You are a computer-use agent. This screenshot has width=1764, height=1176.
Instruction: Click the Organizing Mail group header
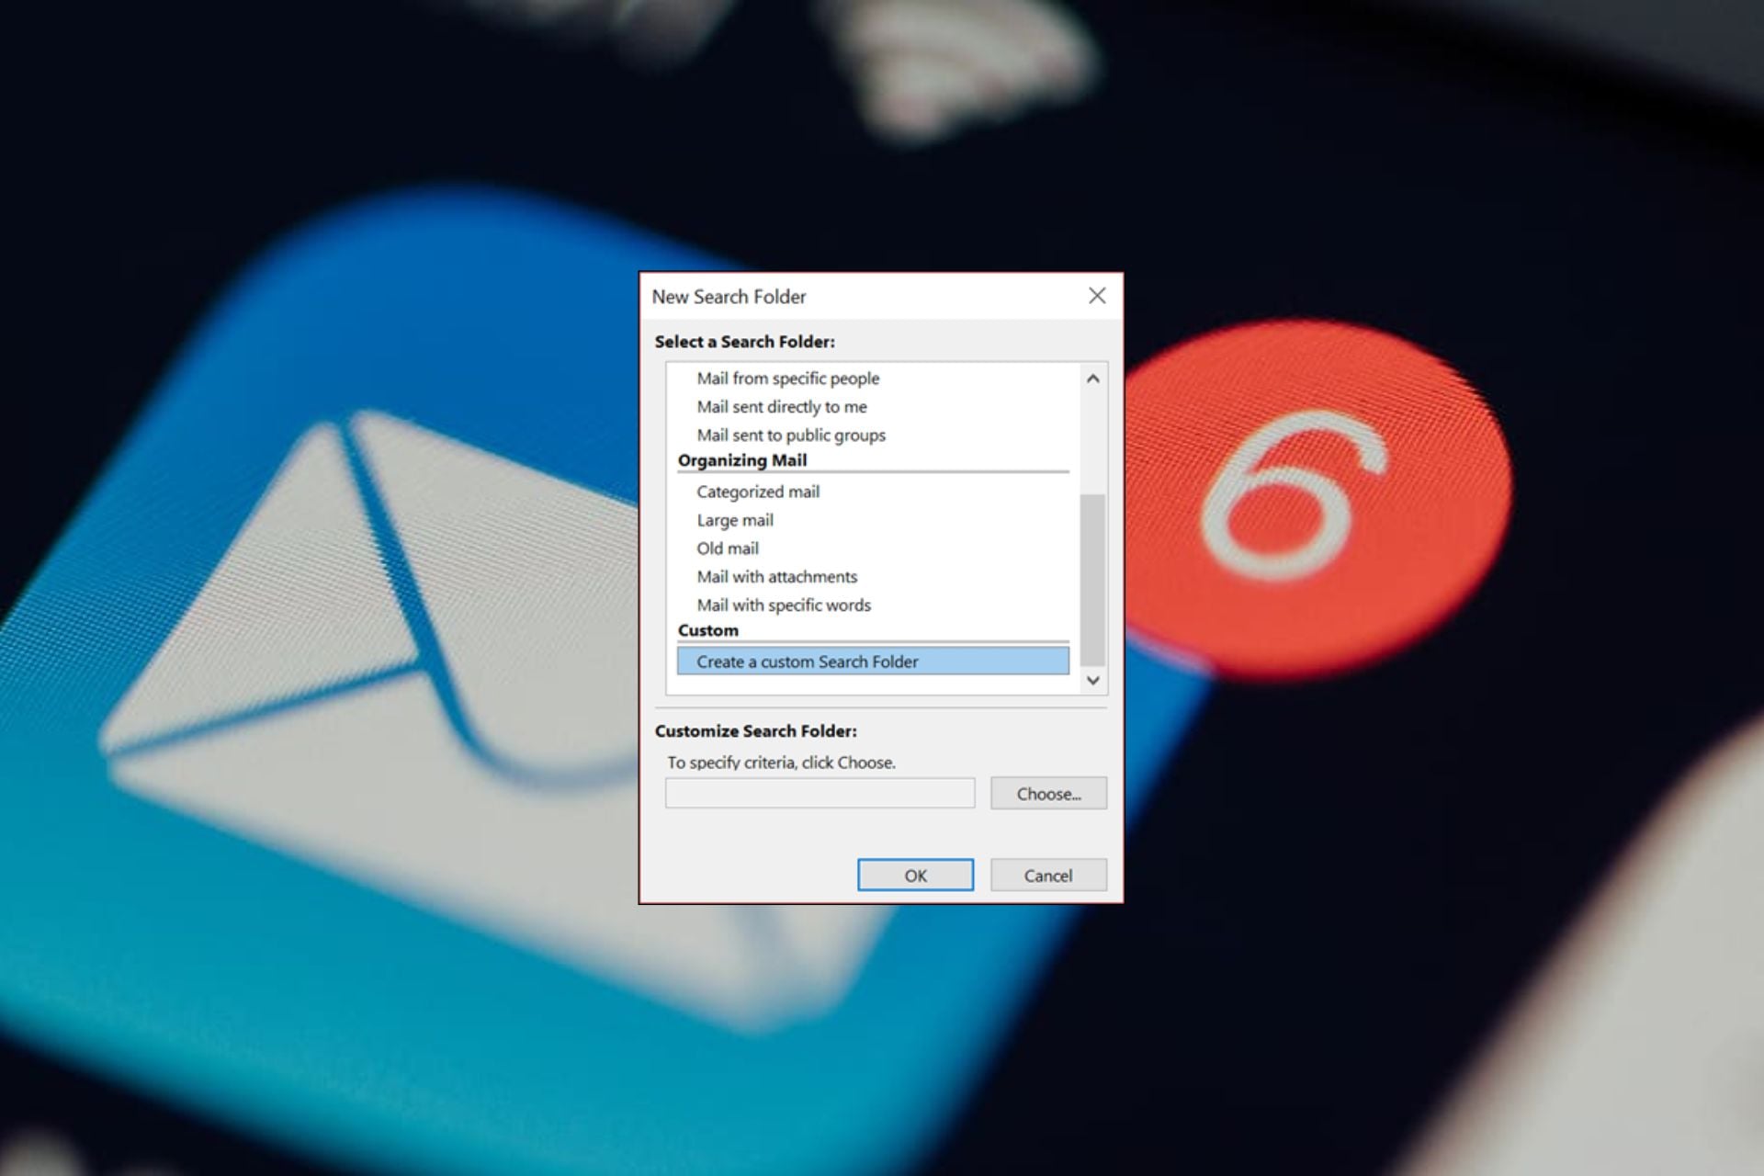tap(741, 460)
